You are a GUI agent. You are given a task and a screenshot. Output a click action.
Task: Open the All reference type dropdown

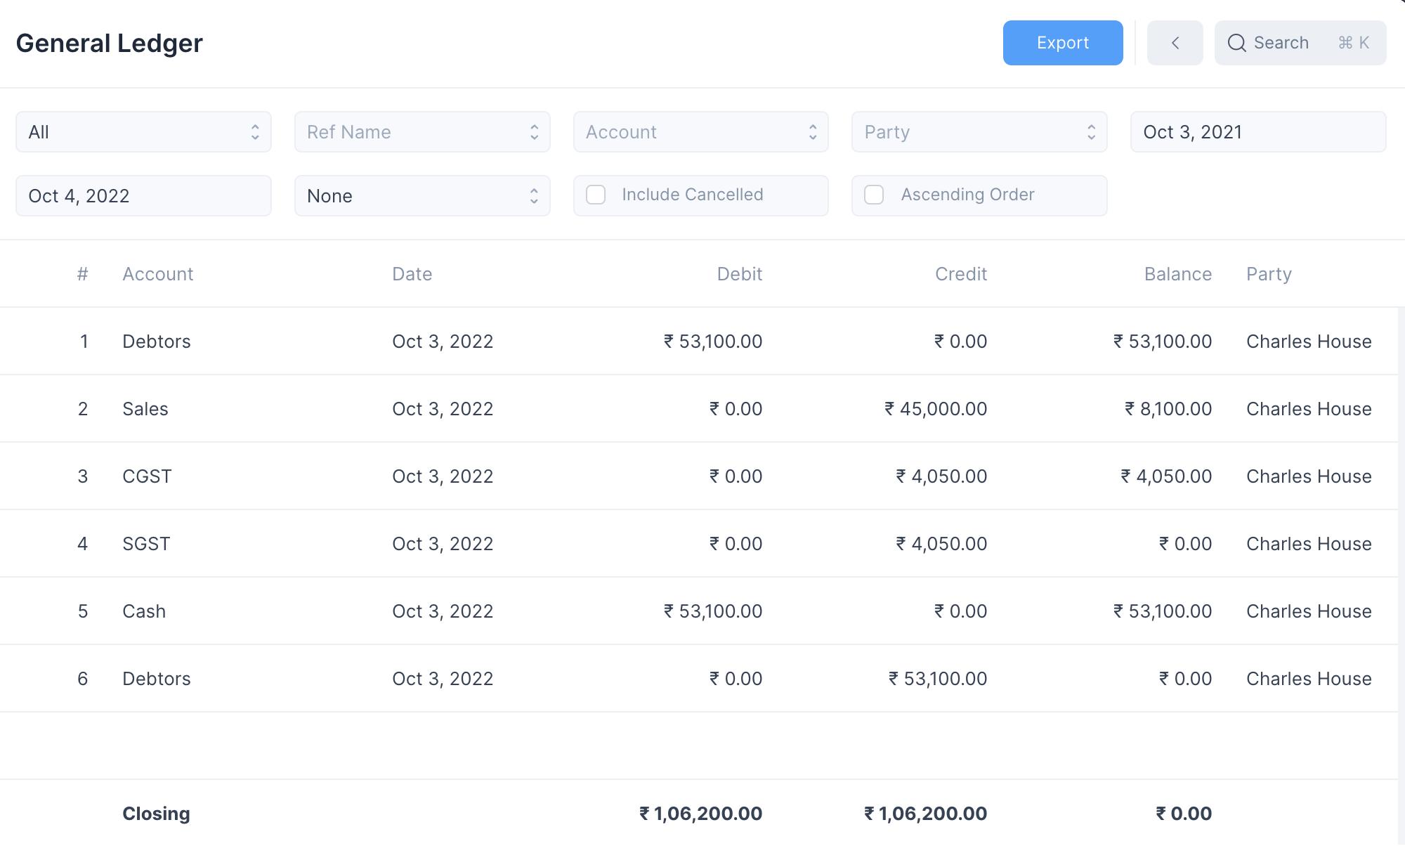(x=143, y=132)
